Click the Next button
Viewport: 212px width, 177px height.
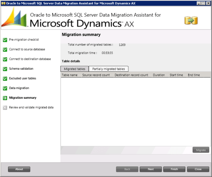point(151,169)
